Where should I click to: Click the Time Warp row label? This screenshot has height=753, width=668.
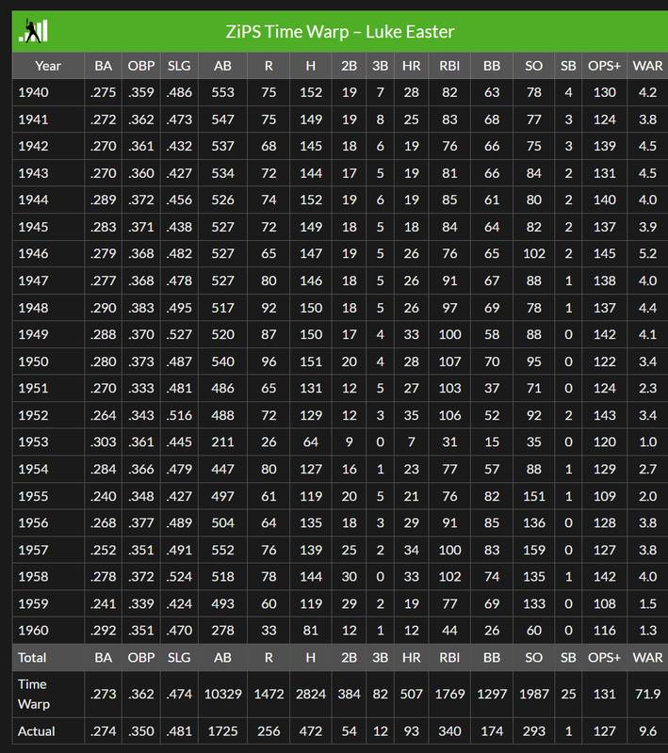(x=34, y=694)
